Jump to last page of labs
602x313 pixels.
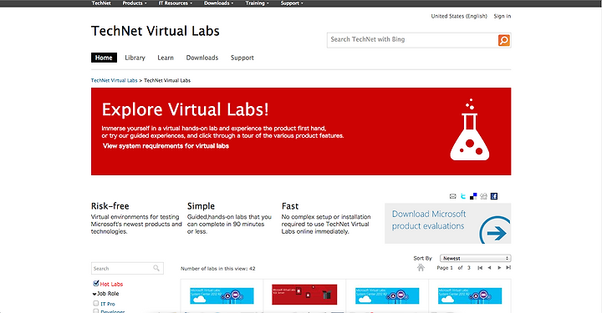[x=508, y=268]
